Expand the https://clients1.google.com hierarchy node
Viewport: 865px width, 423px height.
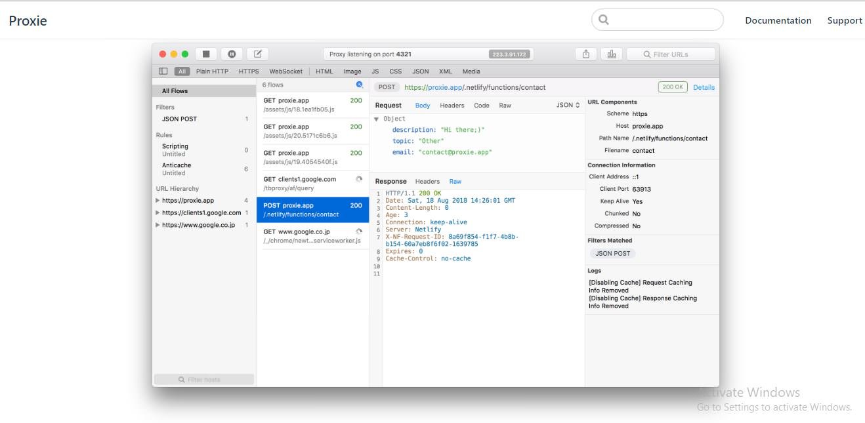pos(158,212)
